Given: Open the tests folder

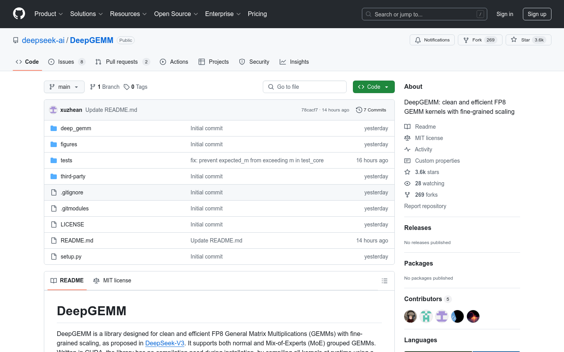Looking at the screenshot, I should click(x=67, y=160).
